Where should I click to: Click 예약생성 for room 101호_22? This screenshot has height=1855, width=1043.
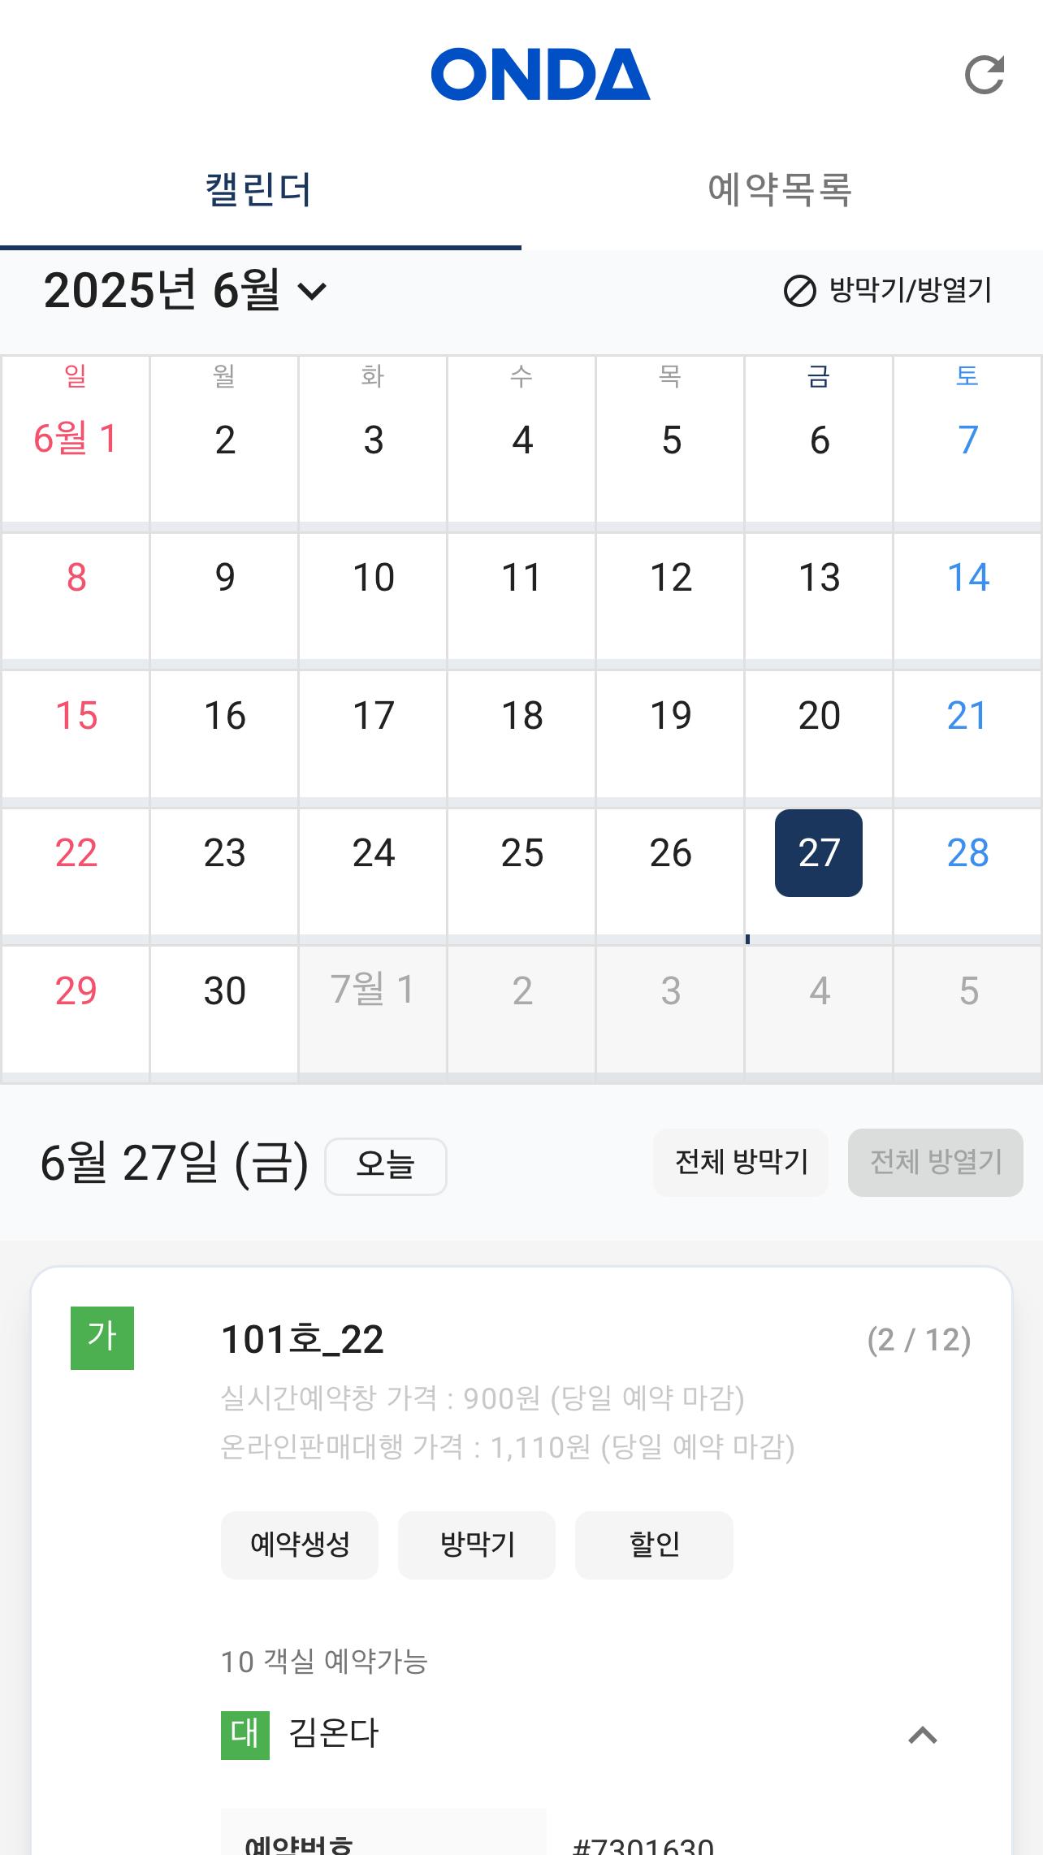300,1545
